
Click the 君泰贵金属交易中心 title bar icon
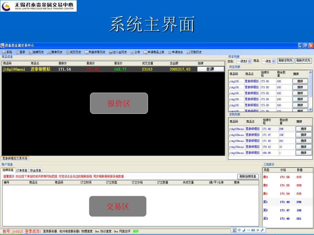[2, 45]
